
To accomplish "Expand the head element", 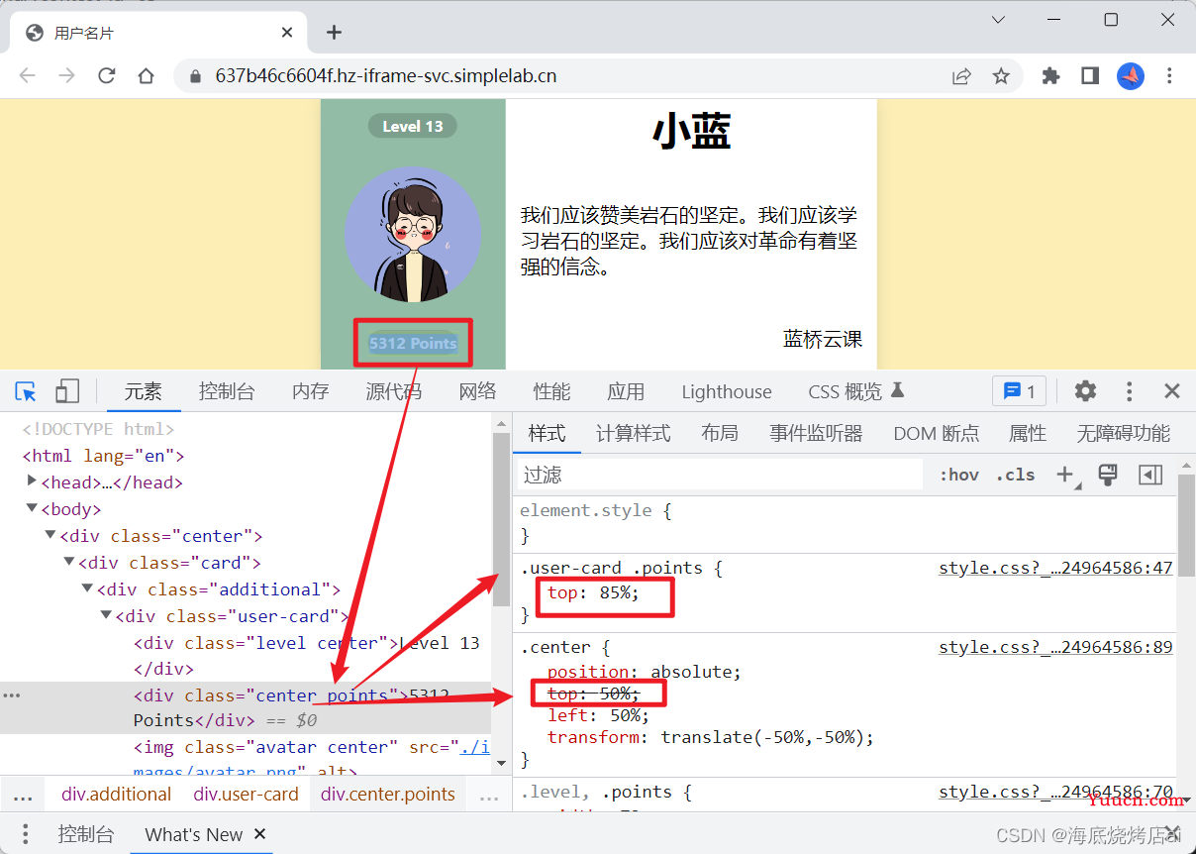I will [33, 481].
